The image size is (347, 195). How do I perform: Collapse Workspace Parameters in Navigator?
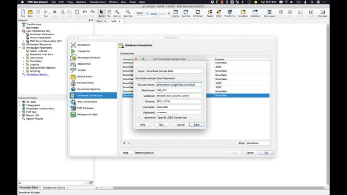[x=20, y=48]
